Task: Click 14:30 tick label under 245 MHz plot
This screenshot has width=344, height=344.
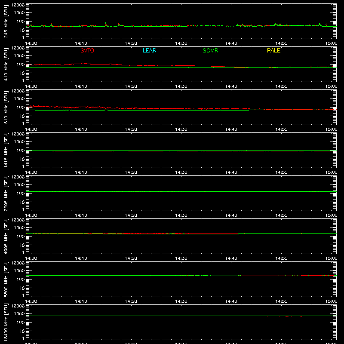Action: (181, 43)
